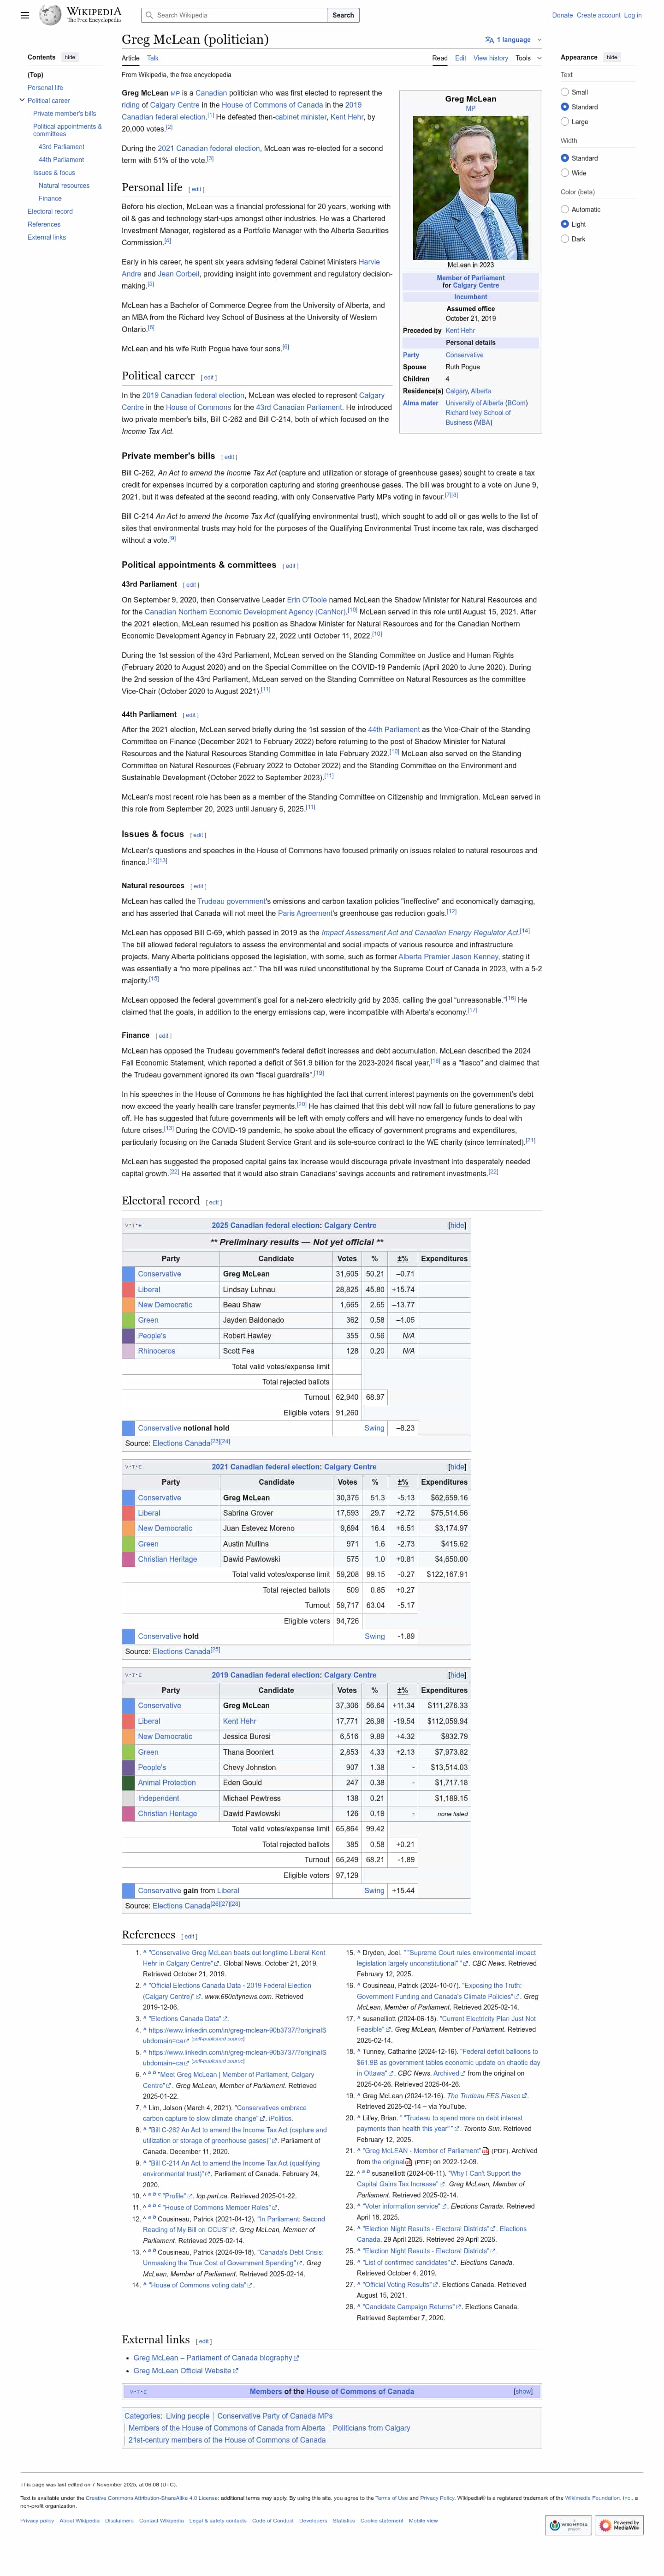Jump to Private member's bills in contents
This screenshot has height=2576, width=664.
pos(64,113)
